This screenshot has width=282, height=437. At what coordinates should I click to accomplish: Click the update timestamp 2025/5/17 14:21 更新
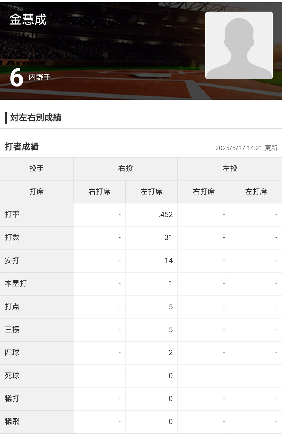[x=246, y=148]
